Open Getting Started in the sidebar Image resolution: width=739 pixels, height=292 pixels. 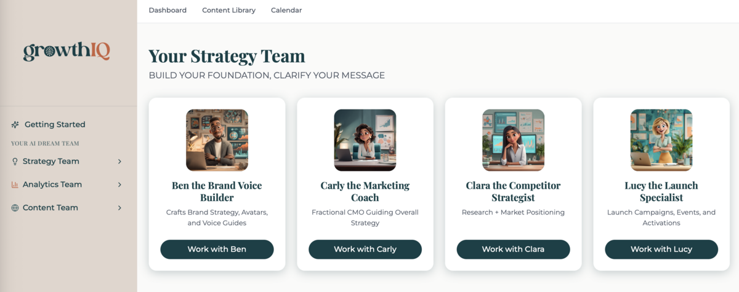55,125
